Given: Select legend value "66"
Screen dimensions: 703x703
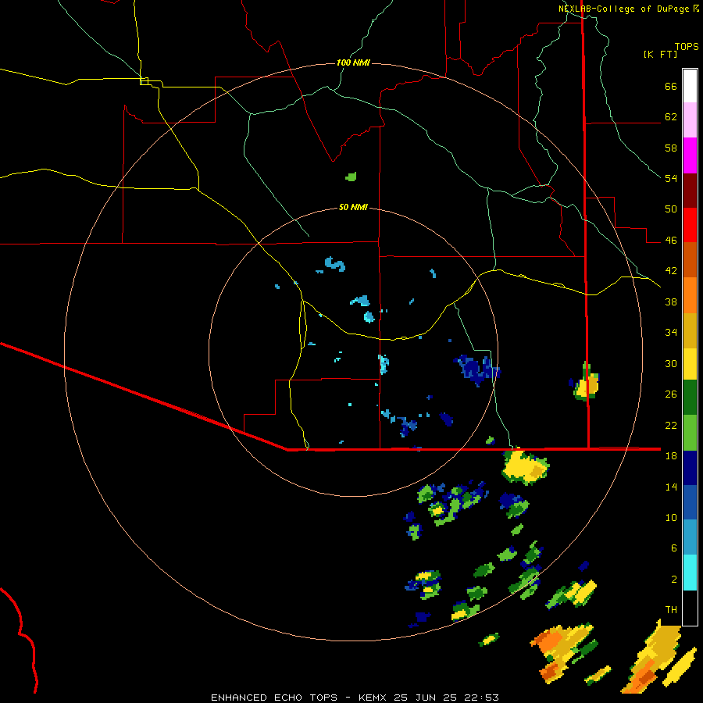Looking at the screenshot, I should click(671, 86).
